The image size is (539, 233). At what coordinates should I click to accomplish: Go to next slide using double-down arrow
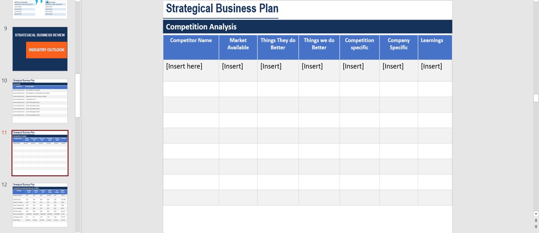pos(536,227)
